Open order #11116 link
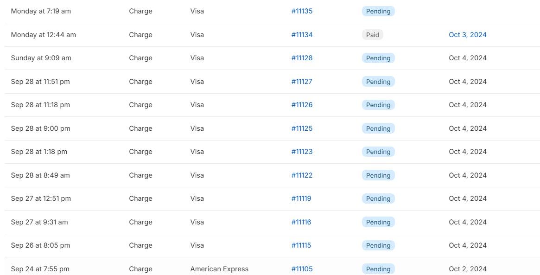Image resolution: width=540 pixels, height=275 pixels. 301,222
